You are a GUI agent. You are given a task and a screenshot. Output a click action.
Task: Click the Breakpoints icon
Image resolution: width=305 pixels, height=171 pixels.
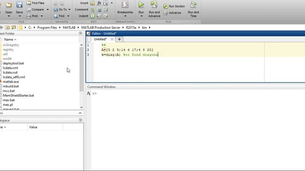click(x=125, y=5)
